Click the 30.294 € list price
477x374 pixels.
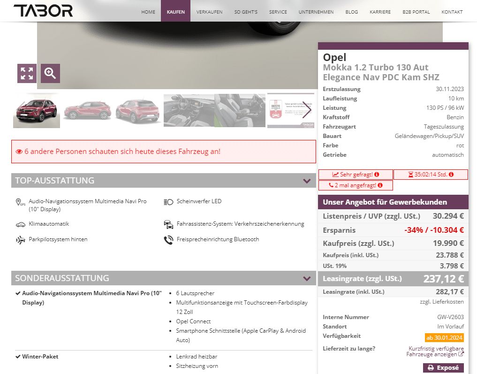[448, 216]
